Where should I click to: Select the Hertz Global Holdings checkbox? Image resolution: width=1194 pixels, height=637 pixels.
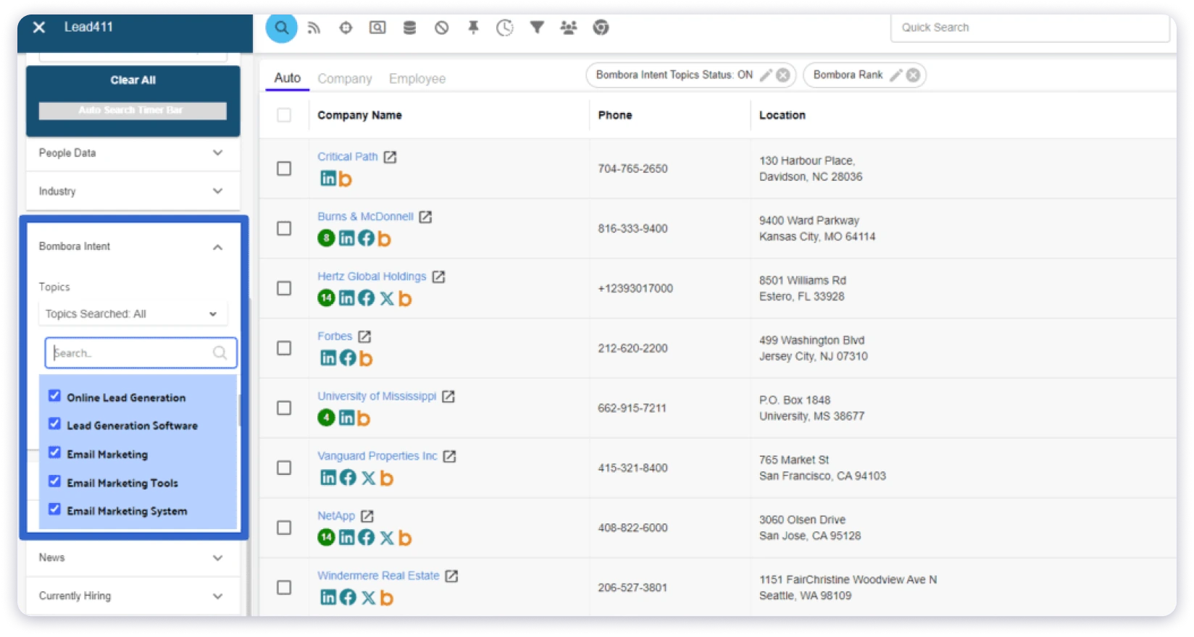(284, 288)
